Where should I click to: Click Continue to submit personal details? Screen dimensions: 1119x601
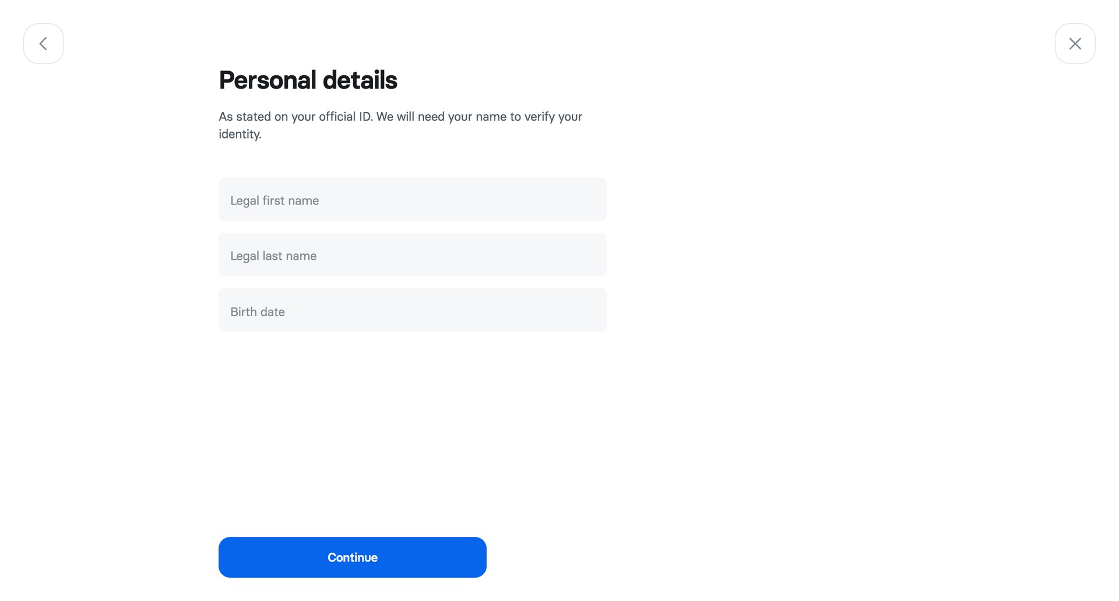pyautogui.click(x=352, y=557)
